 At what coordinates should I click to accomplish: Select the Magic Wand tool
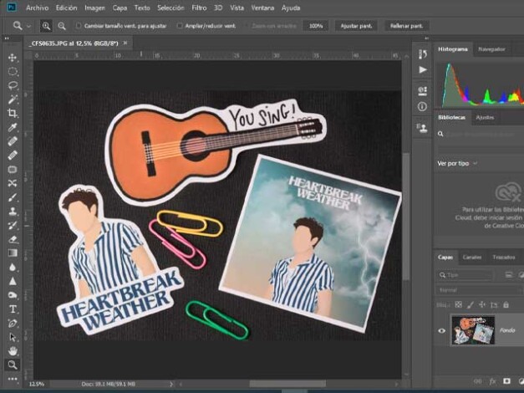point(13,100)
